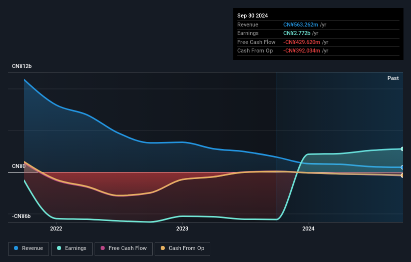The width and height of the screenshot is (411, 262).
Task: Select the 2023 x-axis label
Action: pos(182,228)
